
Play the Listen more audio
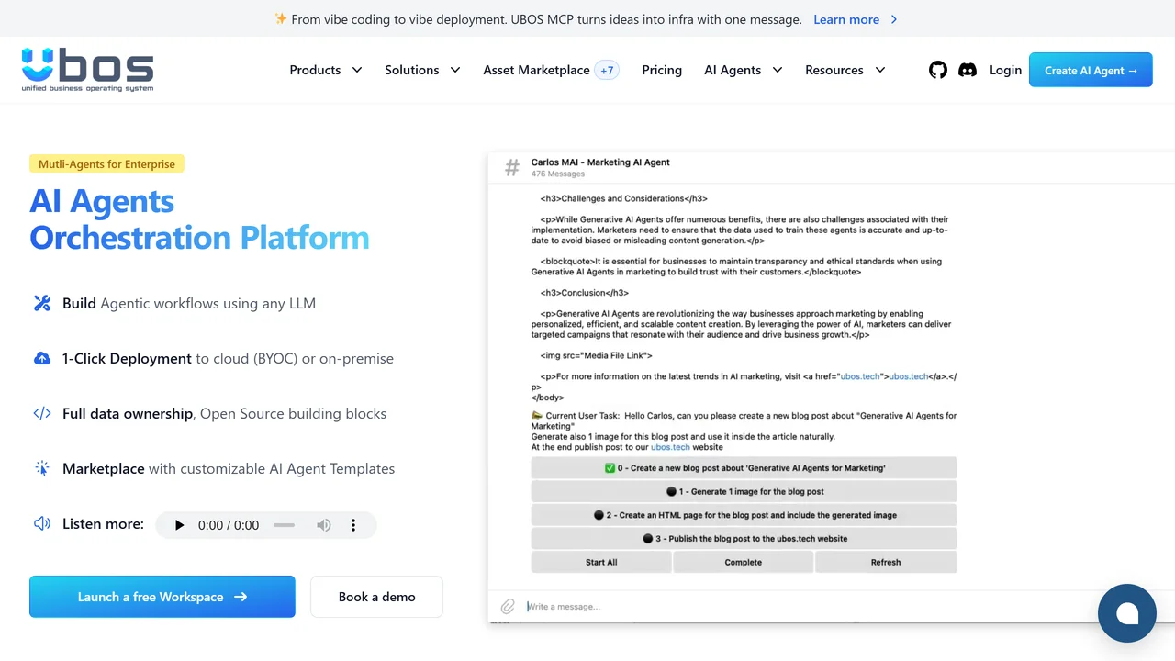tap(180, 525)
